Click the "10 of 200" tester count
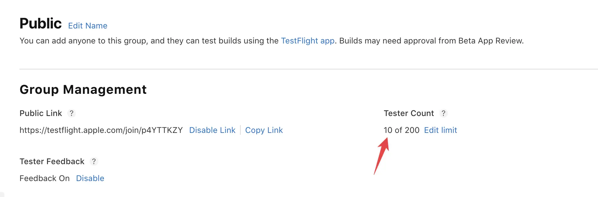Image resolution: width=598 pixels, height=197 pixels. (401, 130)
